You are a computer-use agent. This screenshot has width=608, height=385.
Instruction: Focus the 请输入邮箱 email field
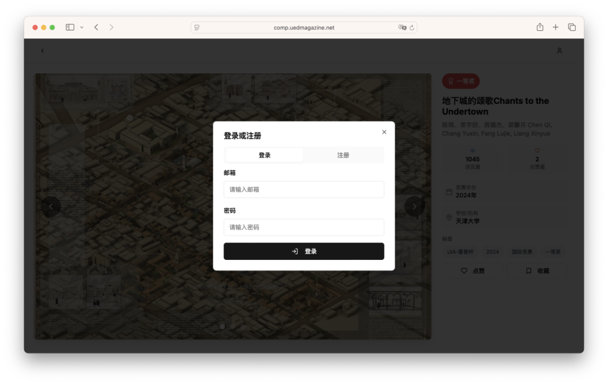pyautogui.click(x=303, y=189)
